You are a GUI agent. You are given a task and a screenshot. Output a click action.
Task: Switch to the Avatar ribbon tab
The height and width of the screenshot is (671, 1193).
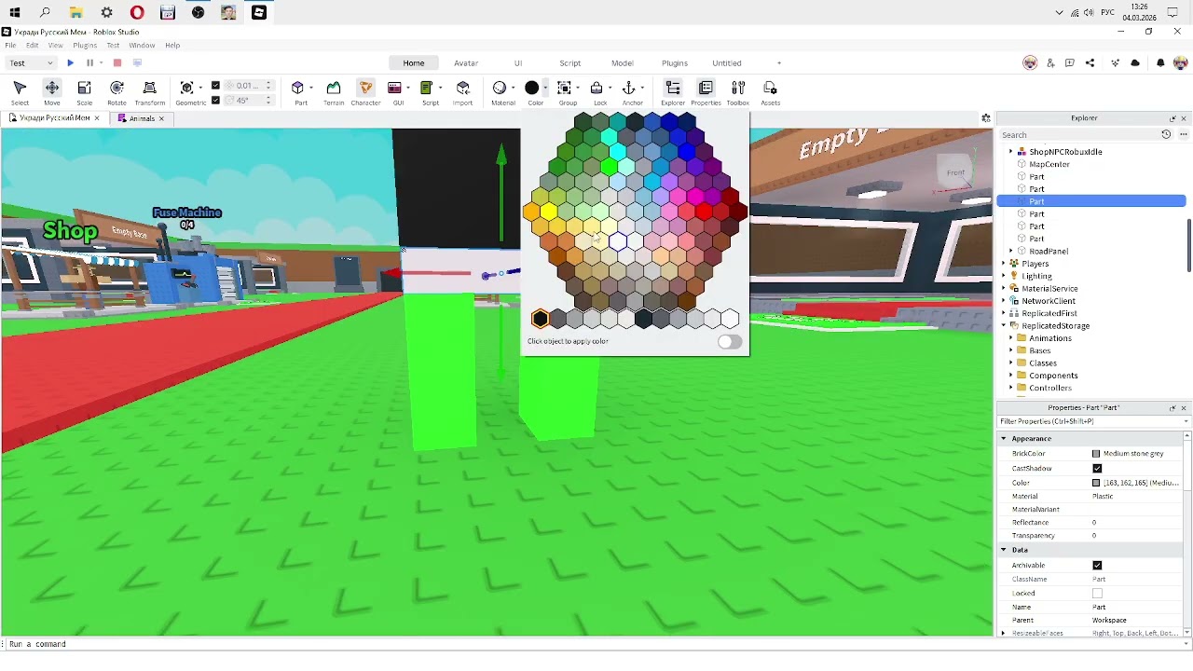click(466, 63)
